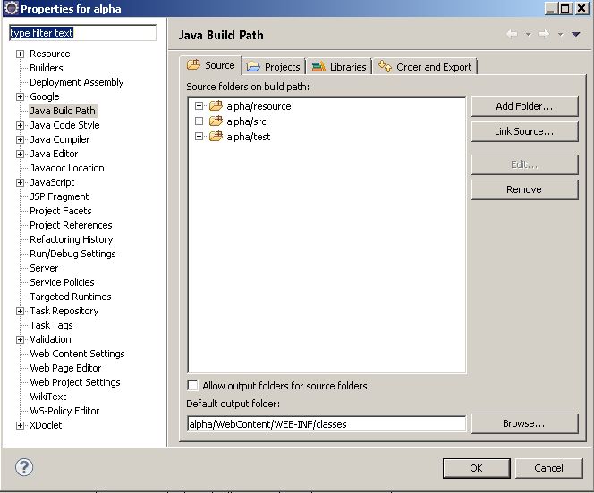Expand the alpha/test source folder
594x493 pixels.
tap(199, 136)
